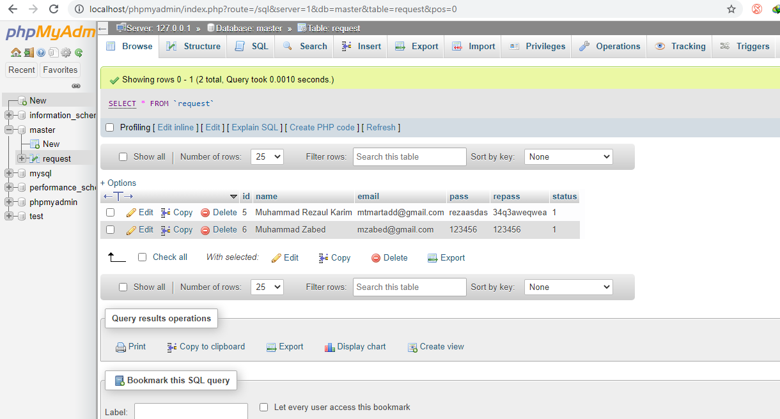Screen dimensions: 780x419
Task: Click full texts toggle arrows icon in header
Action: 118,197
